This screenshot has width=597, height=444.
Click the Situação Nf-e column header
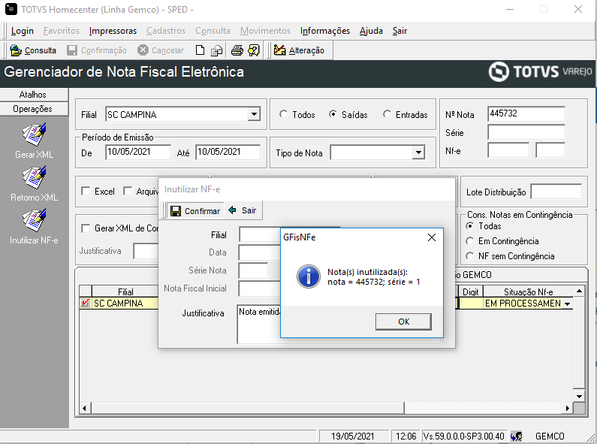tap(528, 291)
